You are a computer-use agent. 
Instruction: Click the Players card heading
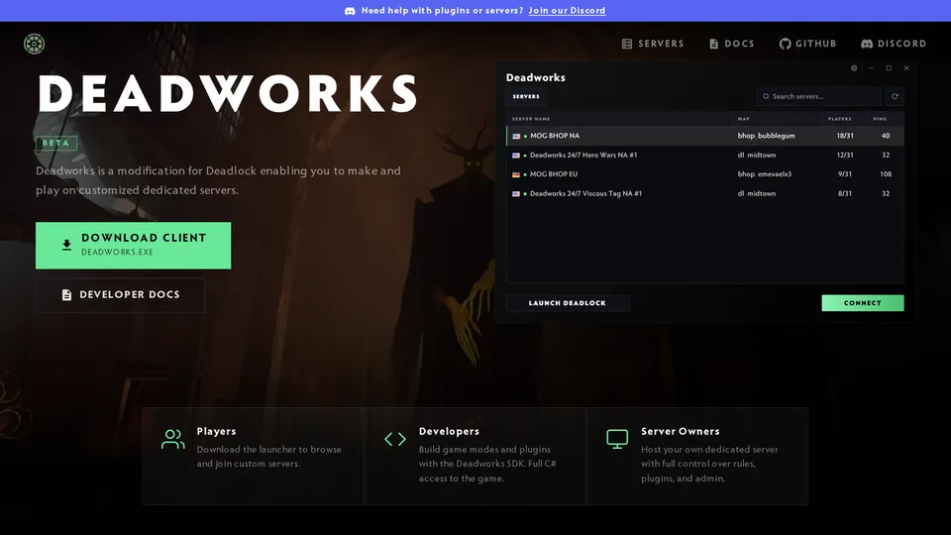click(x=217, y=431)
